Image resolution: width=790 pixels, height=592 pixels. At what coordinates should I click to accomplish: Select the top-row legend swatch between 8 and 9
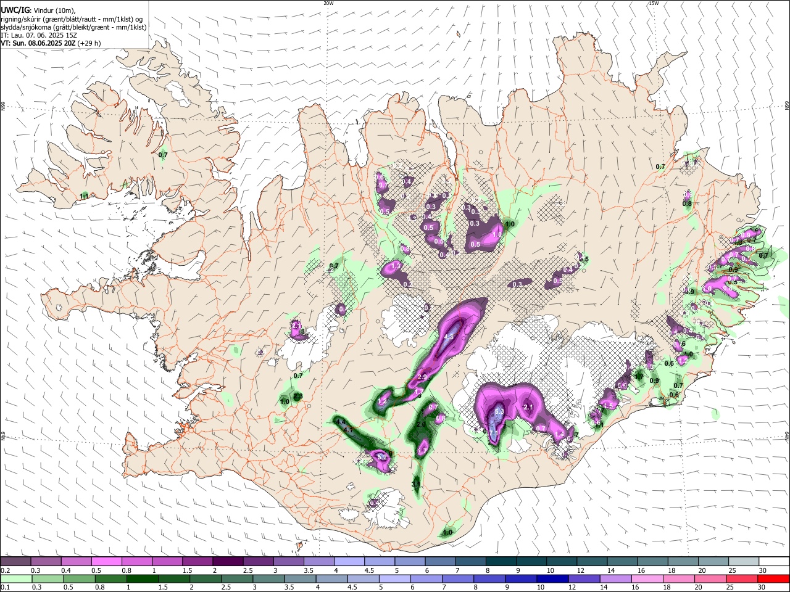501,561
